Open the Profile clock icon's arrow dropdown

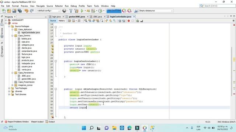pos(104,11)
